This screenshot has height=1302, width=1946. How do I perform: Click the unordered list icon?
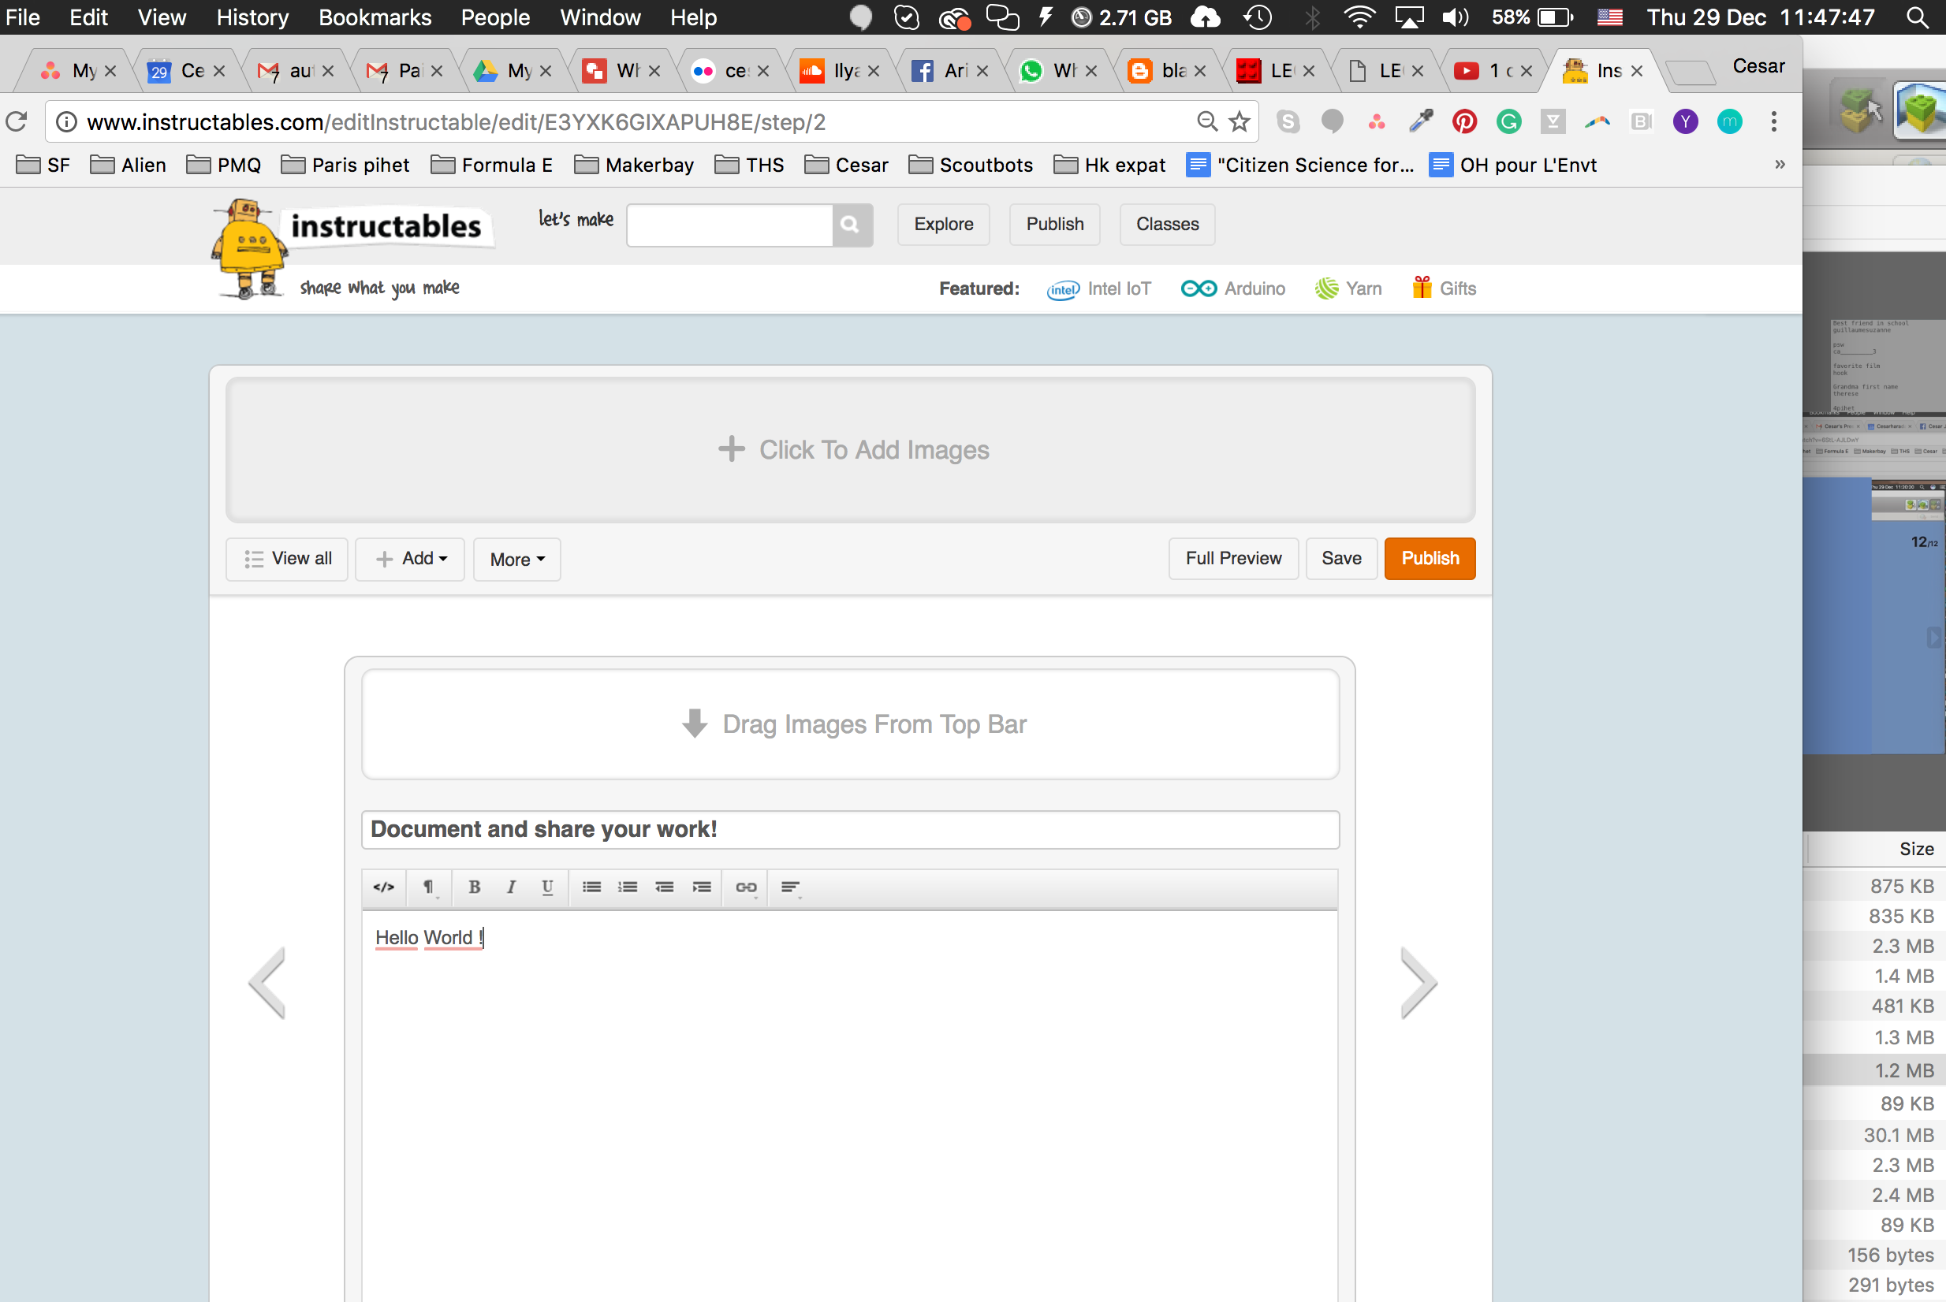[x=591, y=887]
